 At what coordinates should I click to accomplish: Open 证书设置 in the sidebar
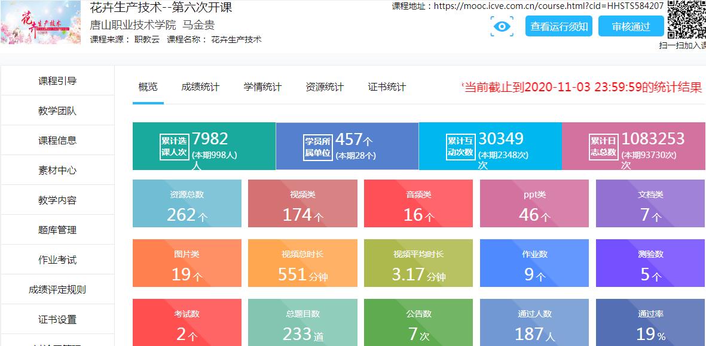point(57,320)
